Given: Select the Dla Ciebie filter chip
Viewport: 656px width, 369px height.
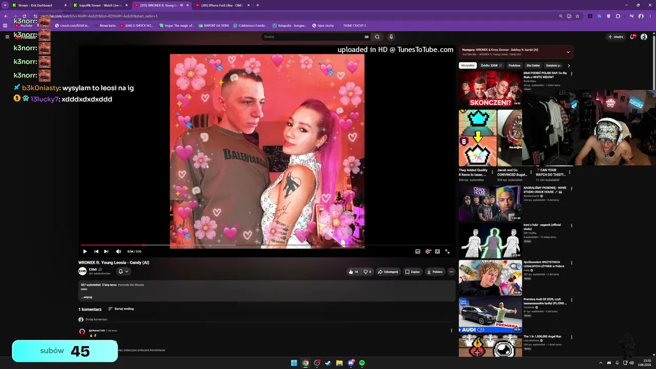Looking at the screenshot, I should pyautogui.click(x=533, y=66).
